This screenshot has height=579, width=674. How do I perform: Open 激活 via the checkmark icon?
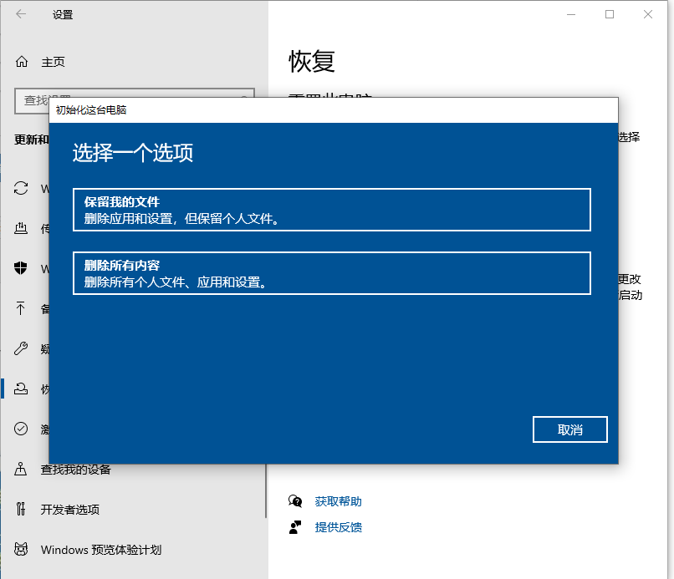click(20, 429)
